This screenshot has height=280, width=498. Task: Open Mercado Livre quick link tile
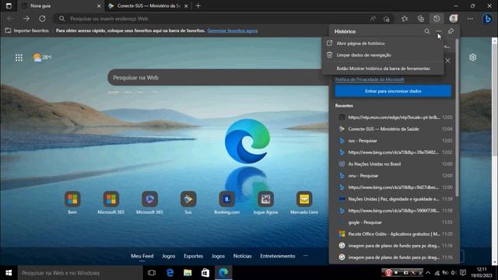pyautogui.click(x=304, y=203)
